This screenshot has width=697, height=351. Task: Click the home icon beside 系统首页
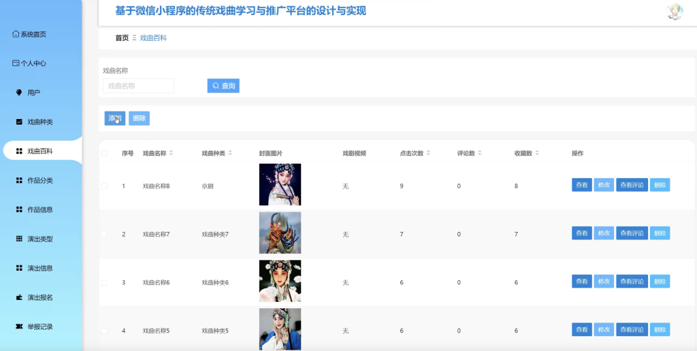(16, 34)
